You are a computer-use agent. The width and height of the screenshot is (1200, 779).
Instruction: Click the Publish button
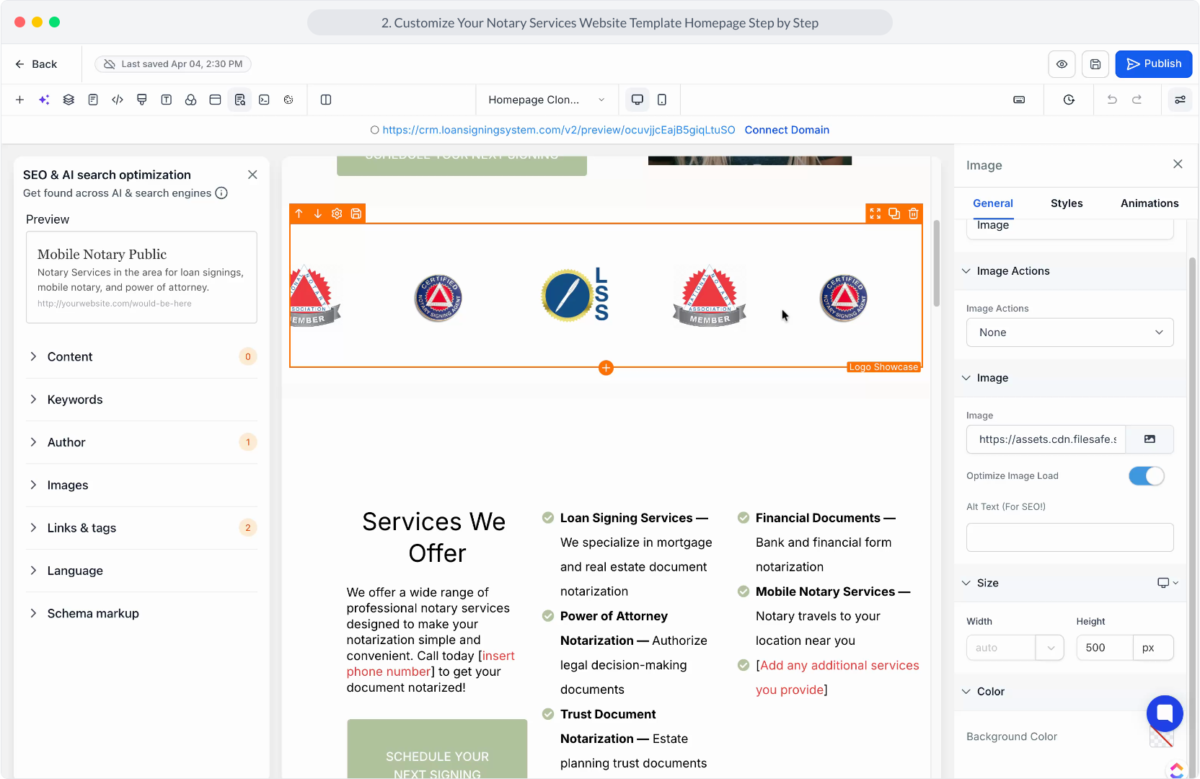pos(1154,64)
